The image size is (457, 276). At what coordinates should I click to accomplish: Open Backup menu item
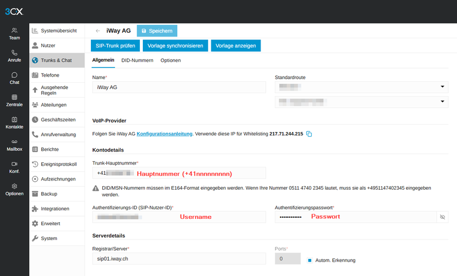coord(57,194)
